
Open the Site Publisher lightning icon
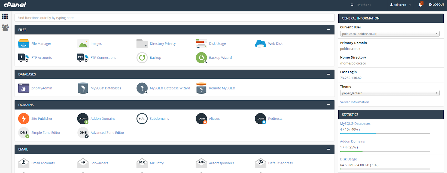(x=24, y=118)
